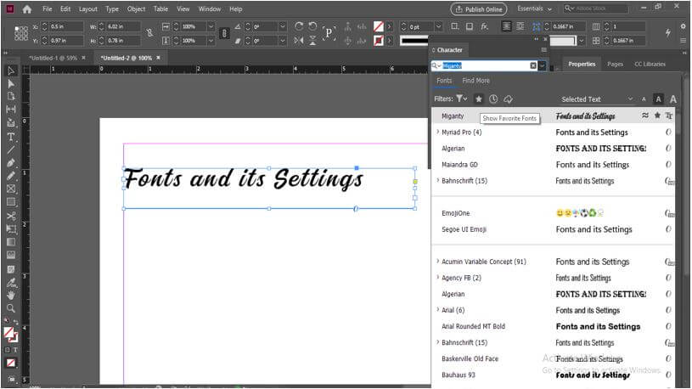Screen dimensions: 692x389
Task: Pick the Zoom tool in the toolbox
Action: pyautogui.click(x=11, y=307)
